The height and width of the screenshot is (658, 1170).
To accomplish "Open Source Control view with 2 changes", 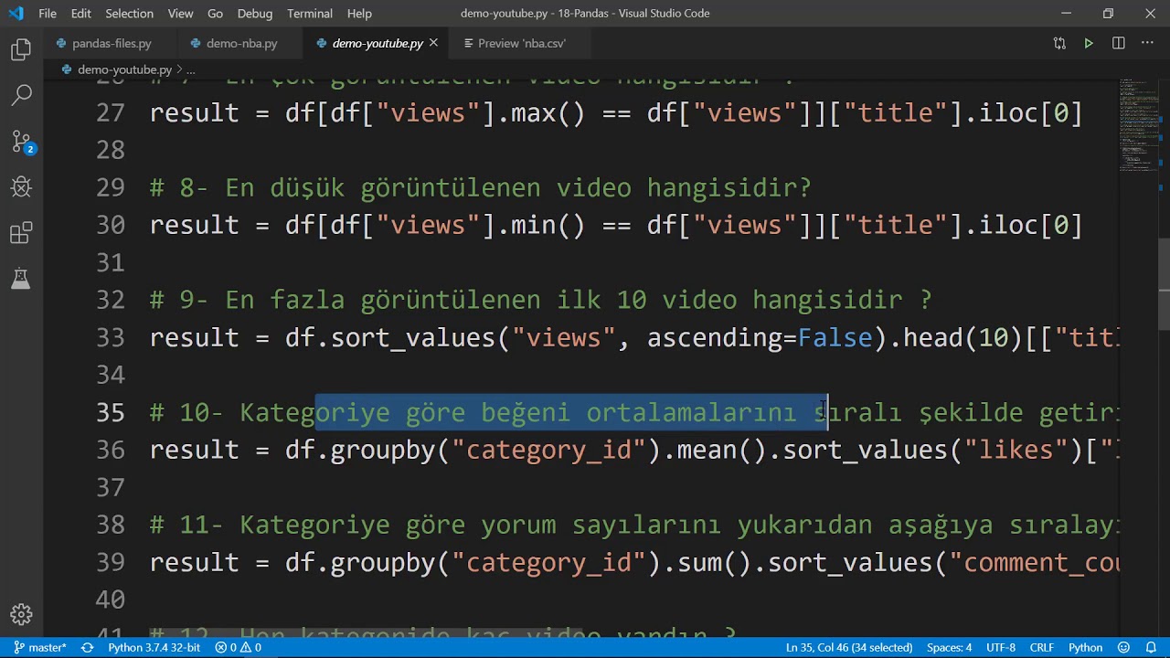I will click(x=22, y=142).
